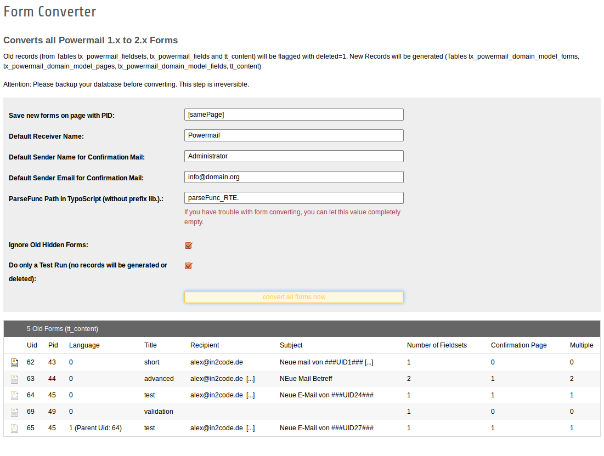This screenshot has width=604, height=456.
Task: Click Uid value 69
Action: (x=31, y=412)
